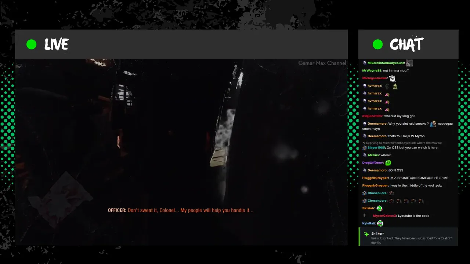
Task: Click the emote posted by MichiganGrown
Action: click(392, 78)
